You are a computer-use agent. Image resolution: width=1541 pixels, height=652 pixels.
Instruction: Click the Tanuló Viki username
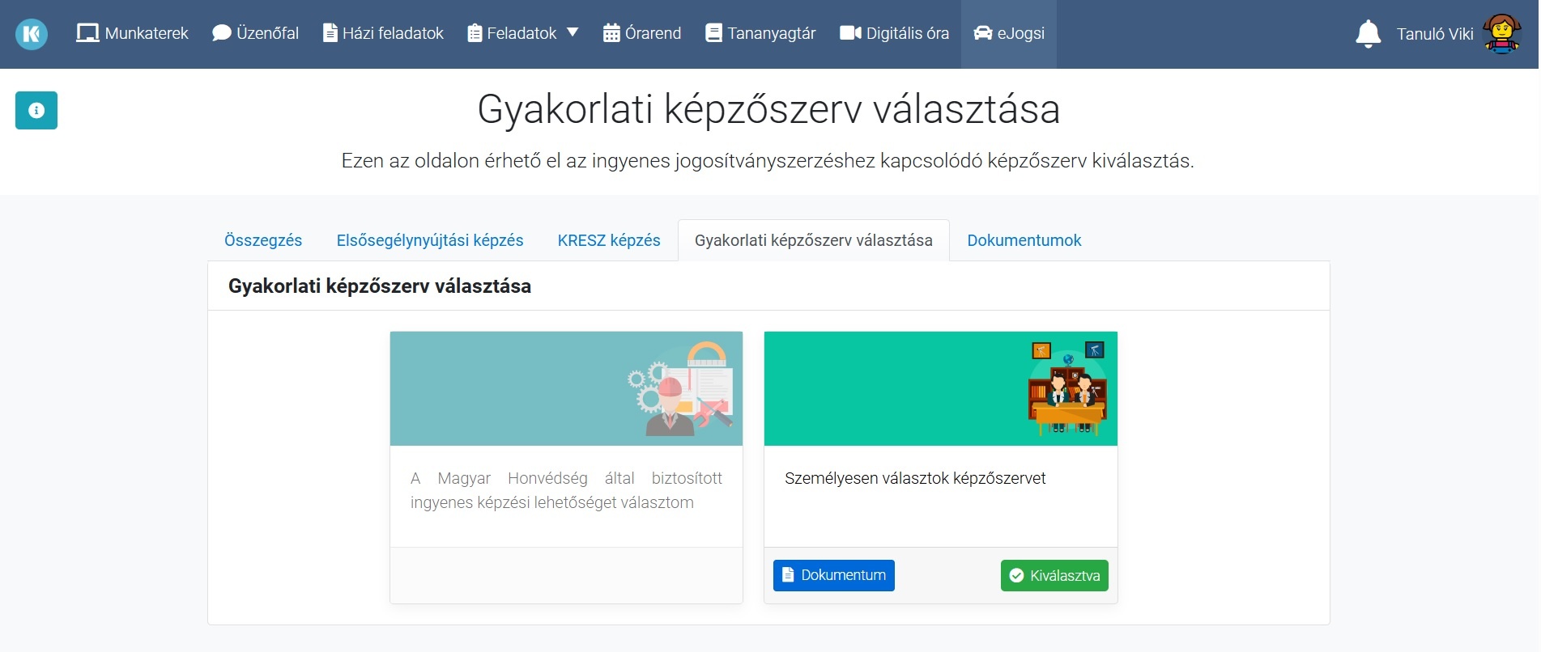coord(1435,34)
